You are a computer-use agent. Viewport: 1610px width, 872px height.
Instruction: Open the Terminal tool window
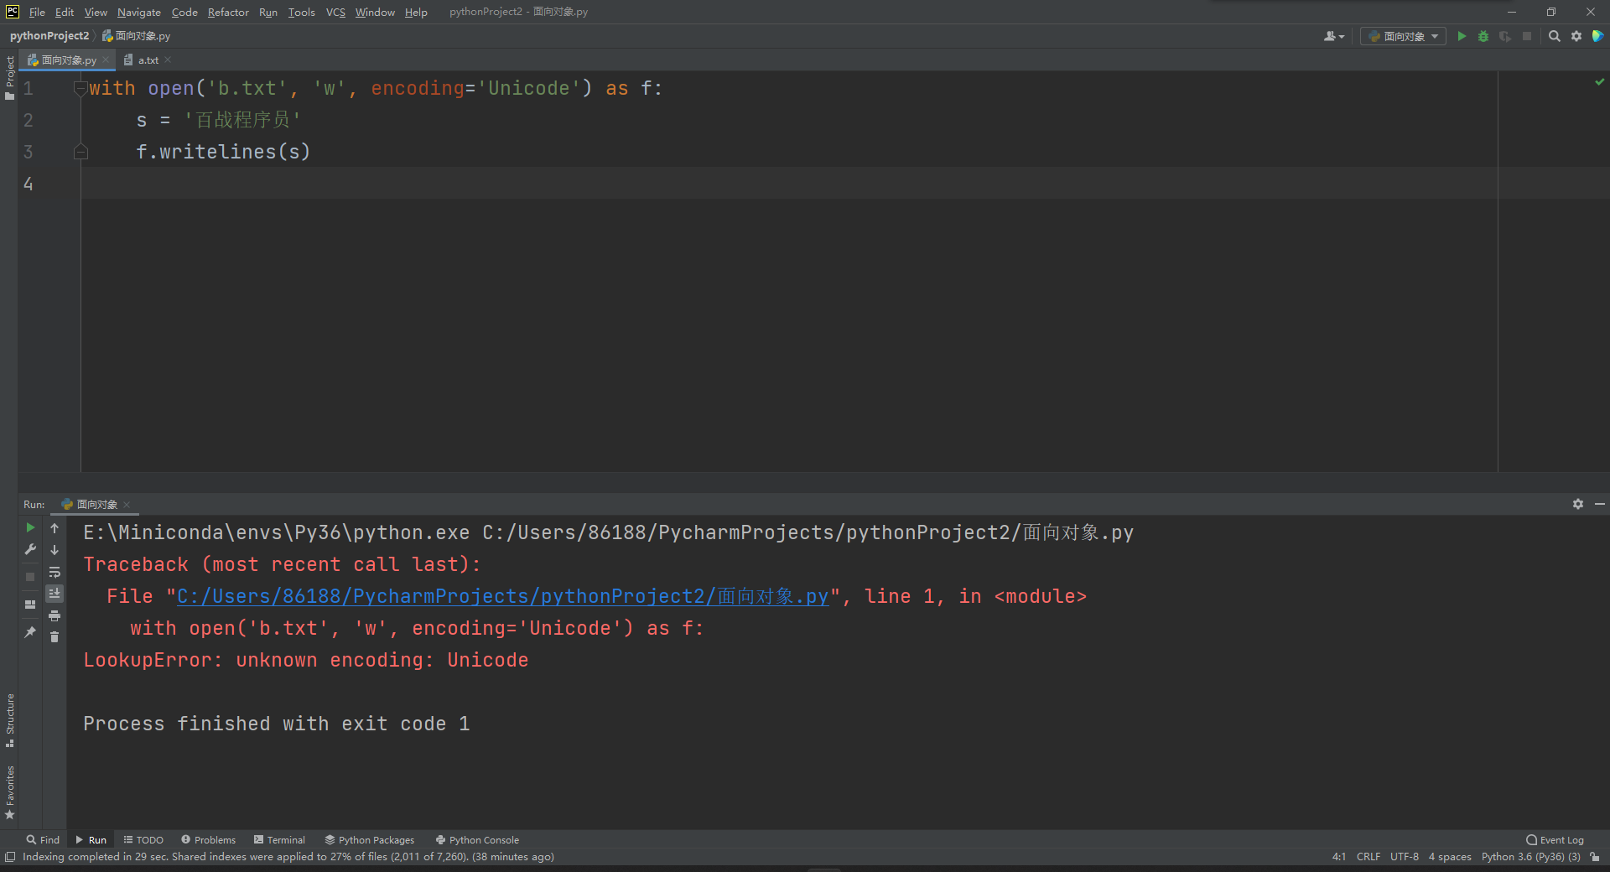pyautogui.click(x=279, y=839)
